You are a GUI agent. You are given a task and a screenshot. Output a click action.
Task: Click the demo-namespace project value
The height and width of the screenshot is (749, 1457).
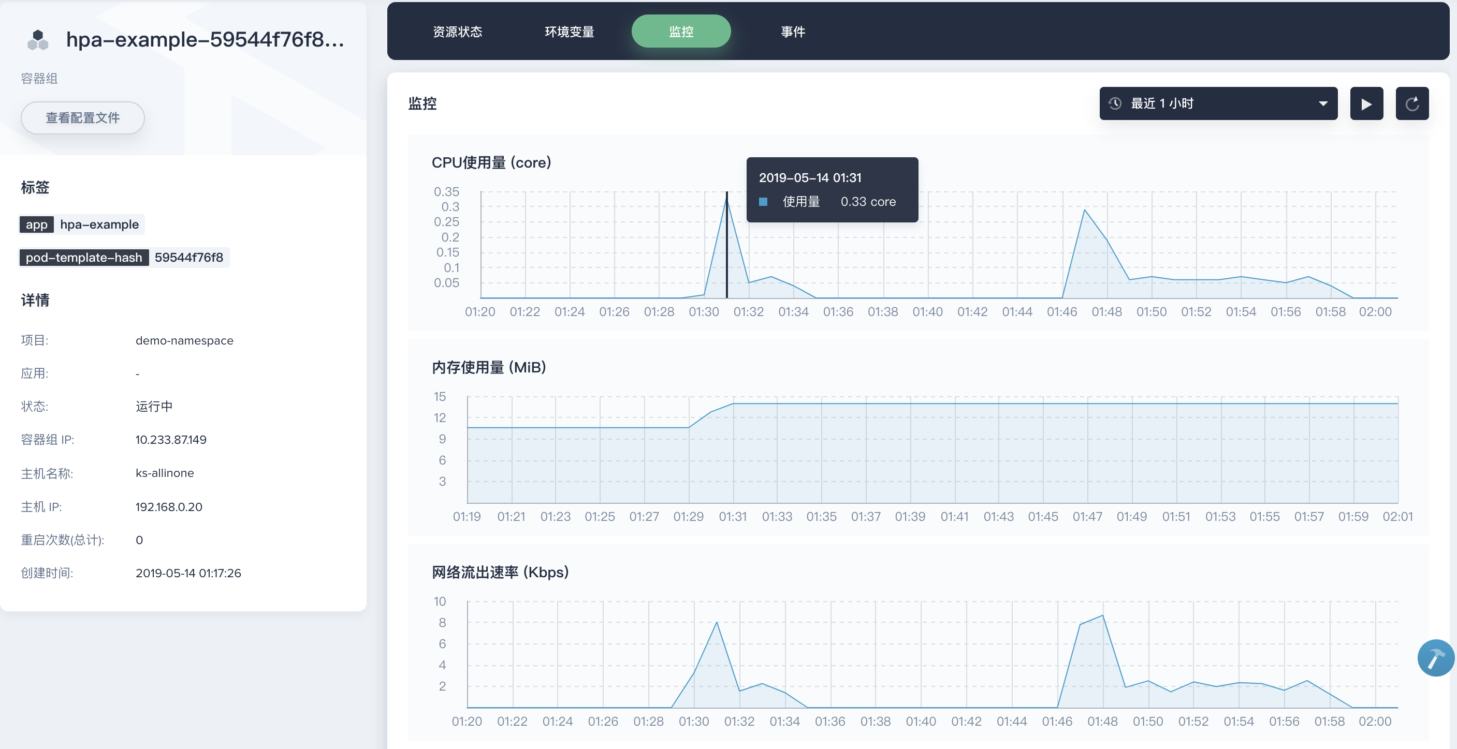coord(184,340)
